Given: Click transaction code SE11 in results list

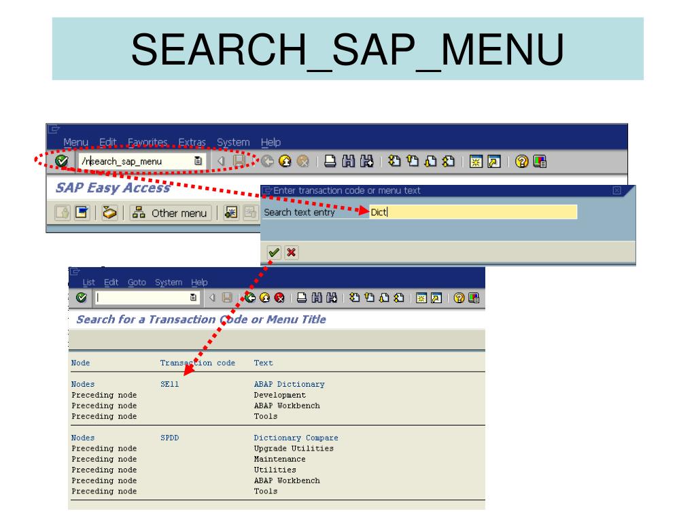Looking at the screenshot, I should point(169,384).
